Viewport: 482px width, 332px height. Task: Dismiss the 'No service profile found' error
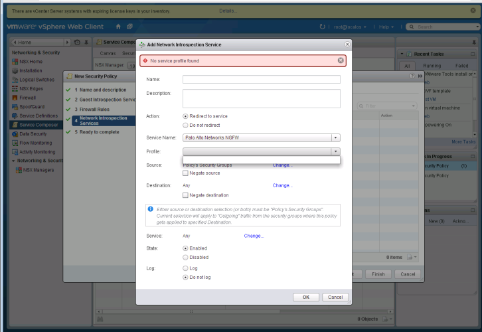tap(341, 60)
